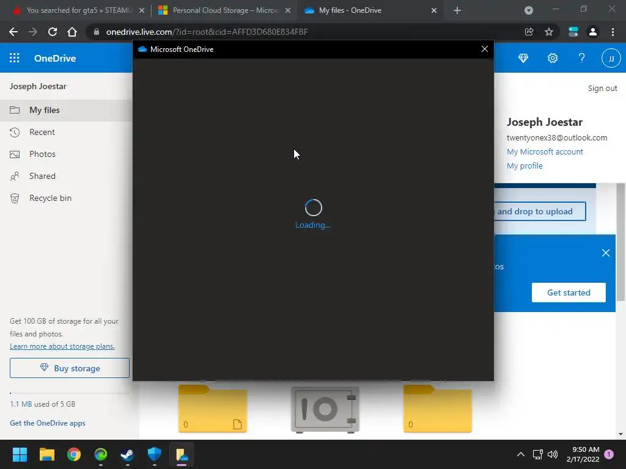Click Get the OneDrive apps link
The height and width of the screenshot is (469, 626).
(48, 423)
